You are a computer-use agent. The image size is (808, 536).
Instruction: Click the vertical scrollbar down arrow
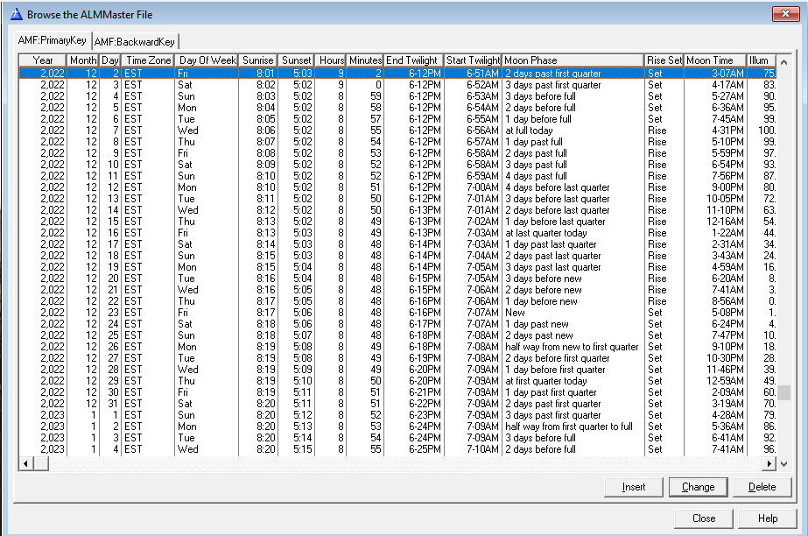click(x=783, y=463)
